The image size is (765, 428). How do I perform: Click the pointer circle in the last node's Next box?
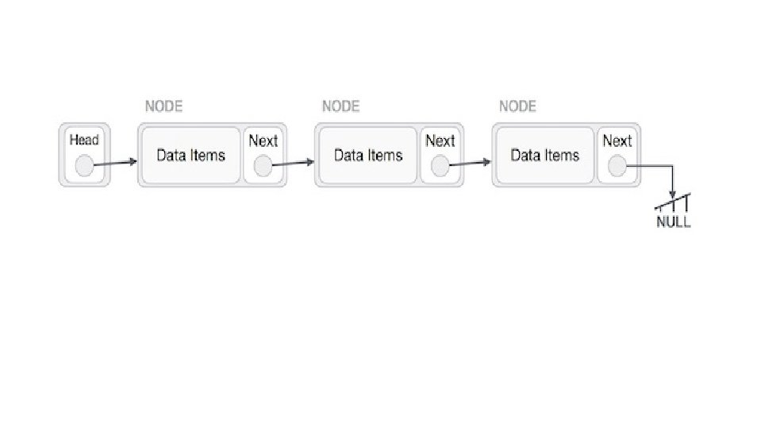point(617,166)
